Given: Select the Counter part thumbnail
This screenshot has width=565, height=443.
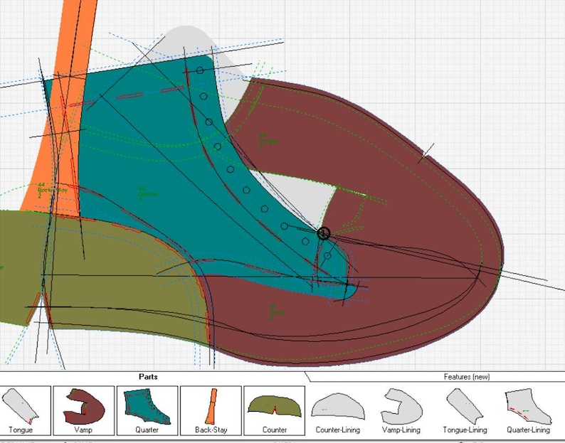Looking at the screenshot, I should point(274,410).
